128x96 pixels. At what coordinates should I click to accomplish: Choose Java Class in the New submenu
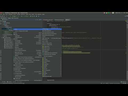pyautogui.click(x=52, y=29)
